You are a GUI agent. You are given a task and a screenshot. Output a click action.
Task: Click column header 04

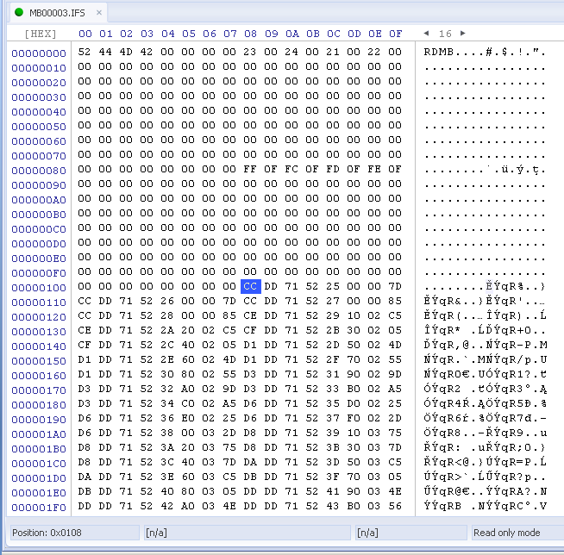(168, 34)
